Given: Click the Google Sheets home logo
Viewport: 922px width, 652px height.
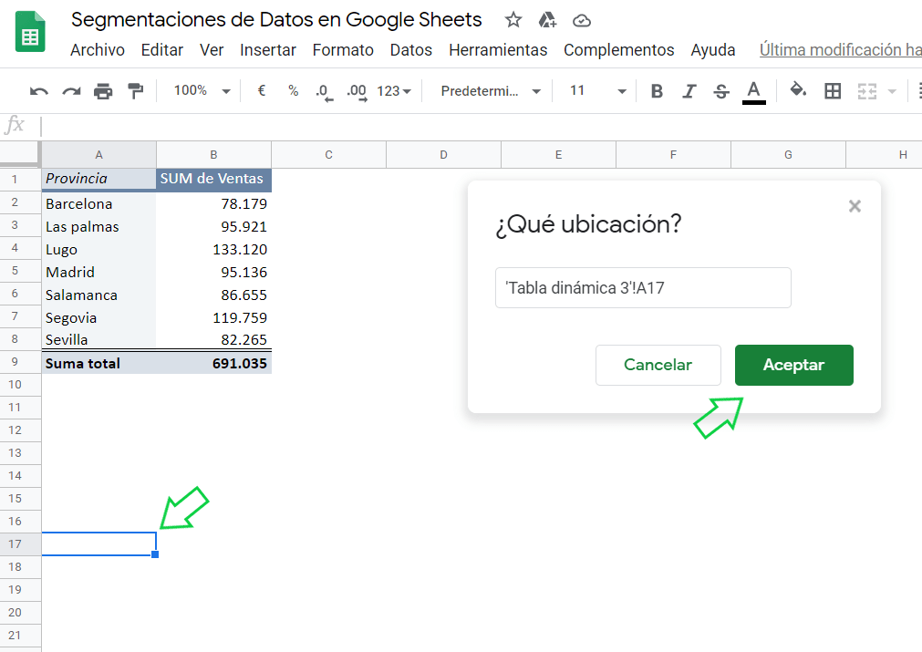Looking at the screenshot, I should [x=30, y=32].
